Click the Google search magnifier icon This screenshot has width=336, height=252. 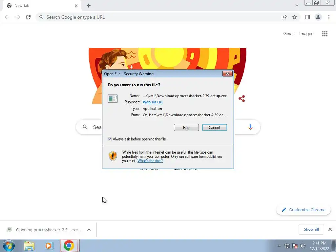point(85,127)
